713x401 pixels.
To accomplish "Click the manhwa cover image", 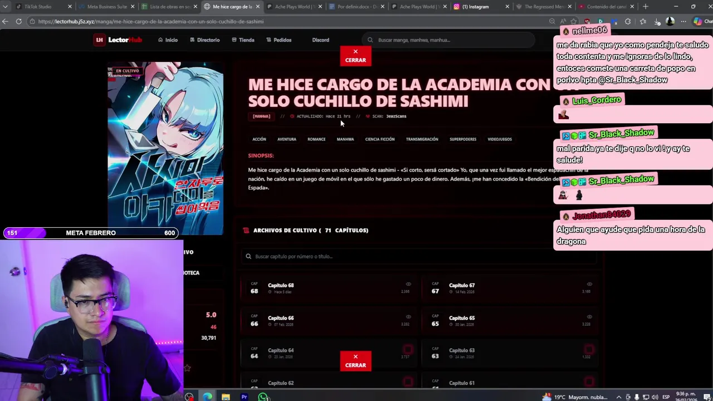I will tap(165, 148).
